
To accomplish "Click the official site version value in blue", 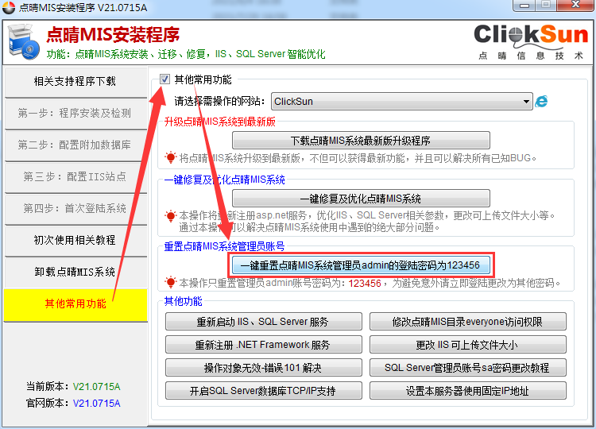I will point(96,404).
